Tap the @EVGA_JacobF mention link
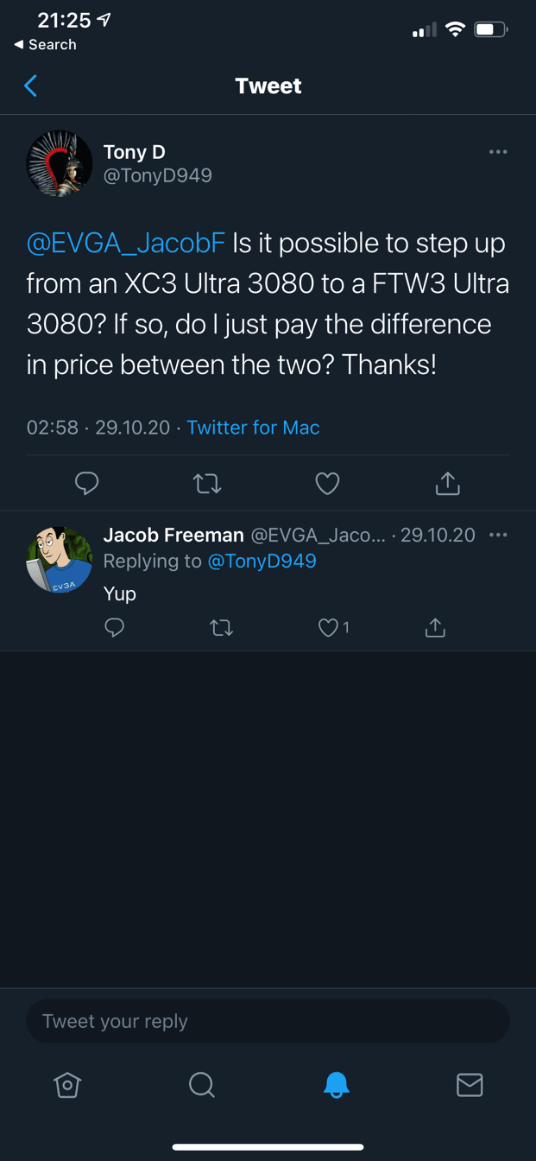The width and height of the screenshot is (536, 1161). pos(126,244)
